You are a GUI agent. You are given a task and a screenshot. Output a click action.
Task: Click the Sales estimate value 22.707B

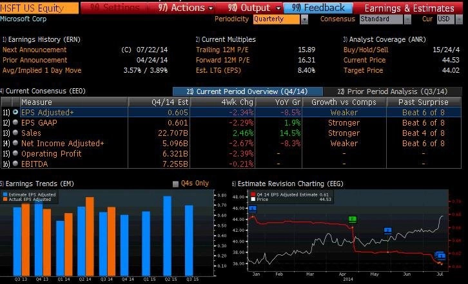coord(173,133)
